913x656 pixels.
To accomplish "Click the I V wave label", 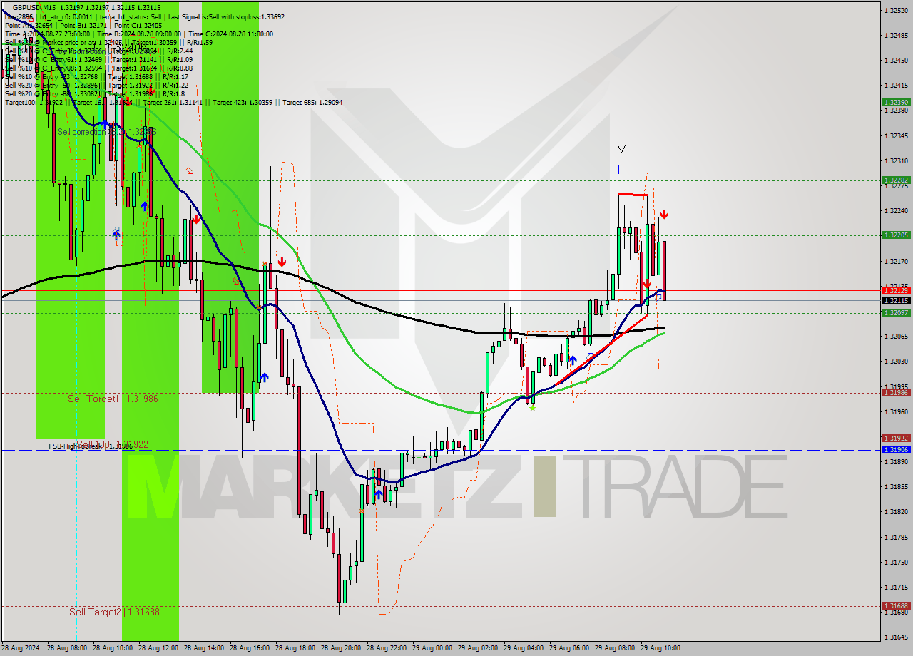I will click(618, 149).
